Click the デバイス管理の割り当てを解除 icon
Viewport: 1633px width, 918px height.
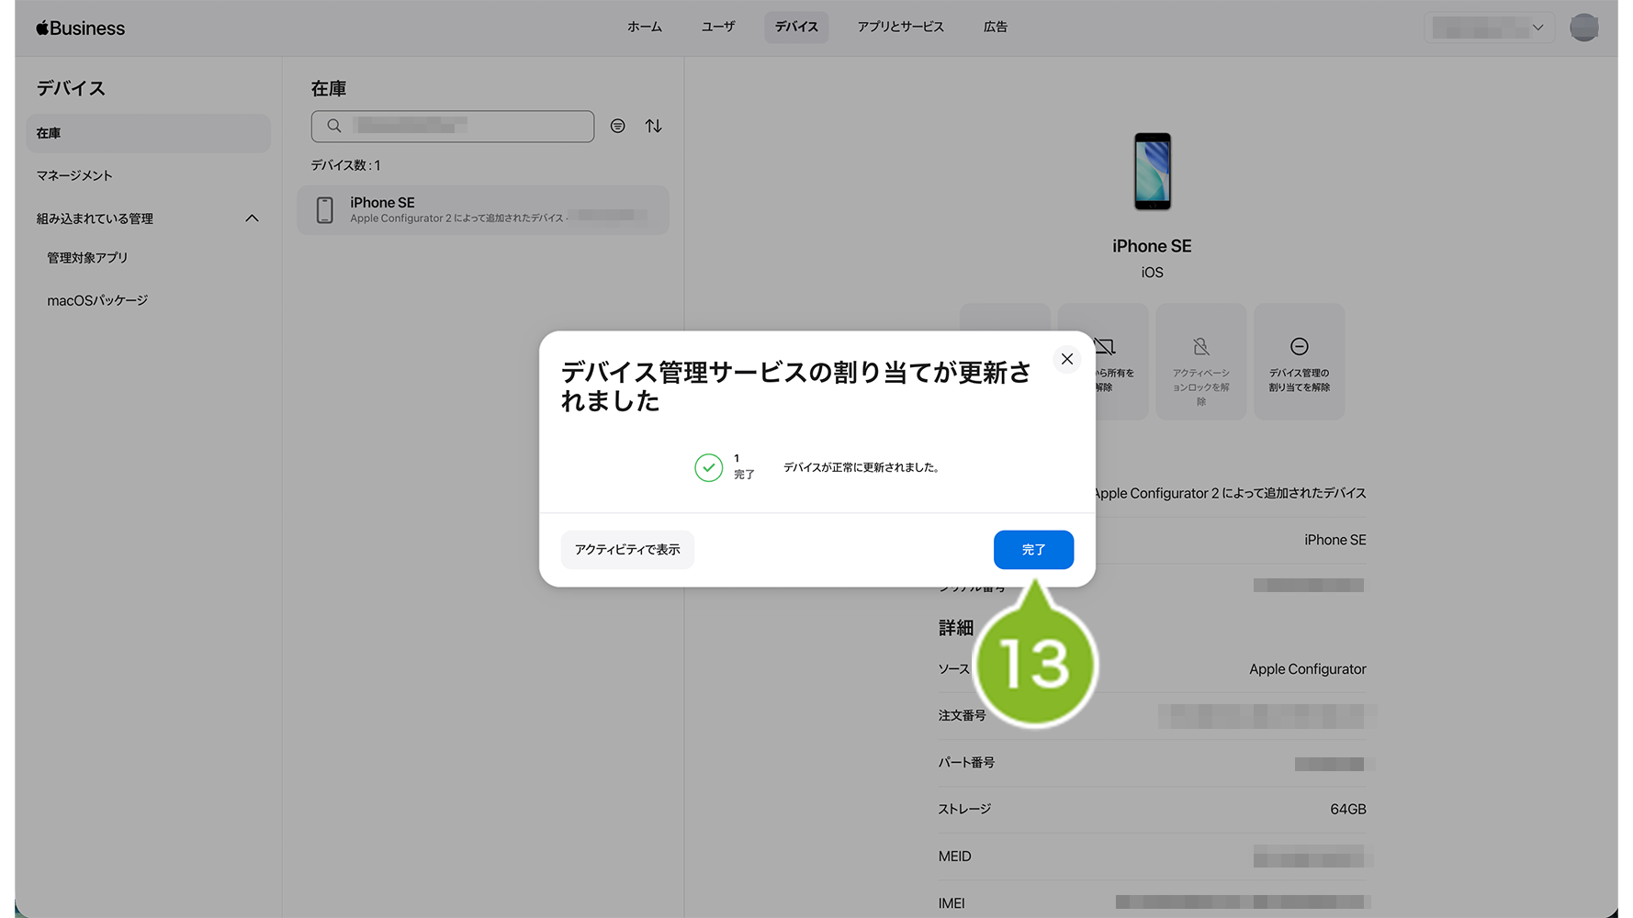[1299, 347]
